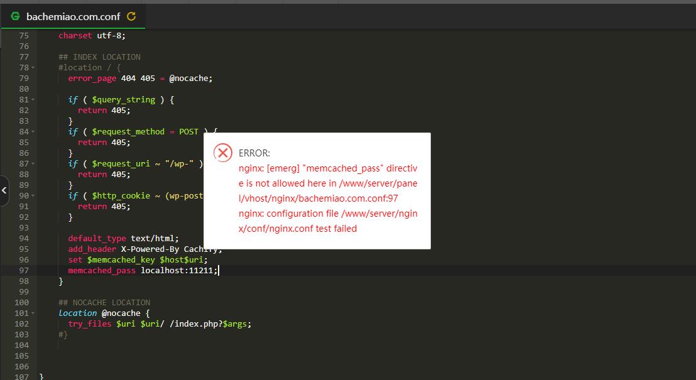Click the '#location / {' commented line

(x=90, y=67)
